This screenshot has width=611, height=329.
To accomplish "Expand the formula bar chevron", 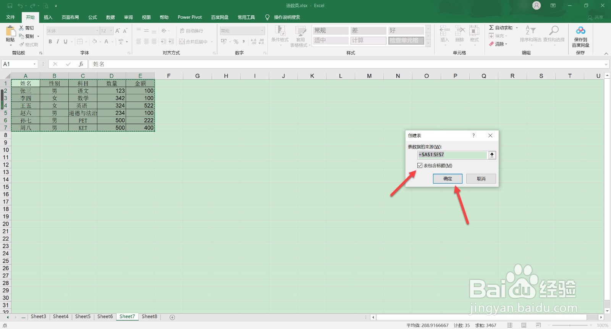I will pyautogui.click(x=606, y=64).
